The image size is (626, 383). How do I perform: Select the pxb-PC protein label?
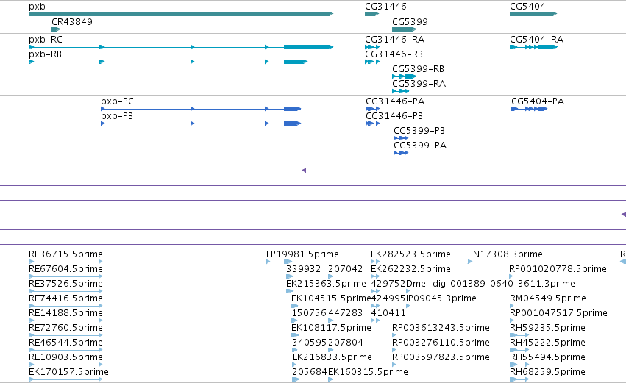[x=117, y=101]
